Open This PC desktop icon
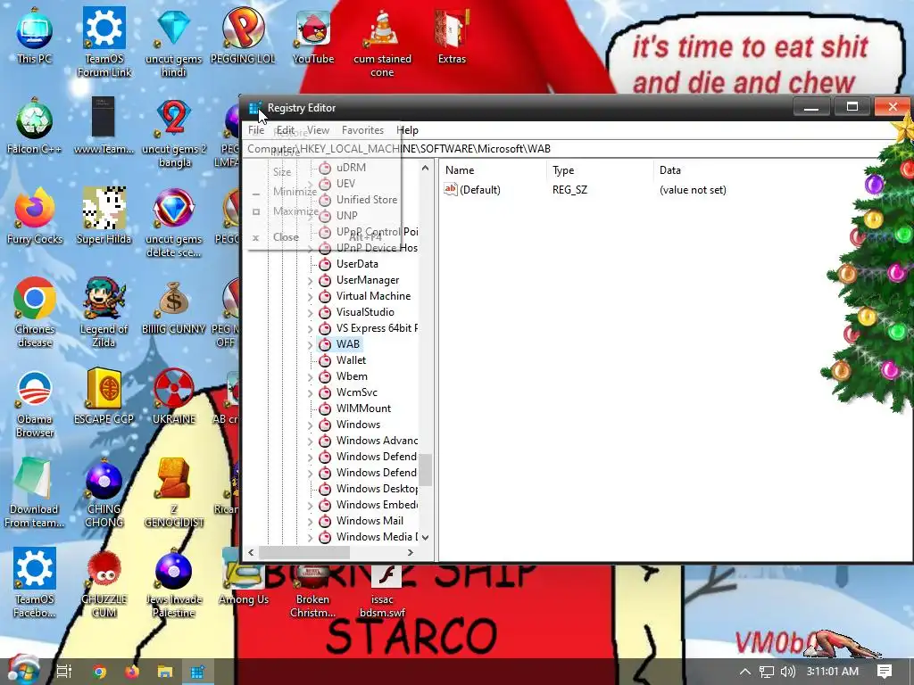 pos(34,35)
